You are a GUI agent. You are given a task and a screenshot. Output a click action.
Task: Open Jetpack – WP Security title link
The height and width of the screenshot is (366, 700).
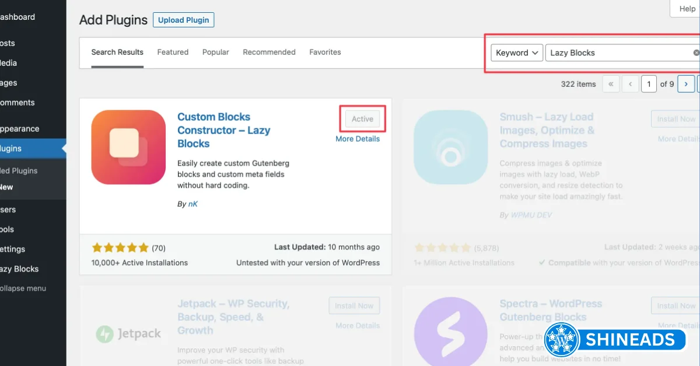pos(233,316)
